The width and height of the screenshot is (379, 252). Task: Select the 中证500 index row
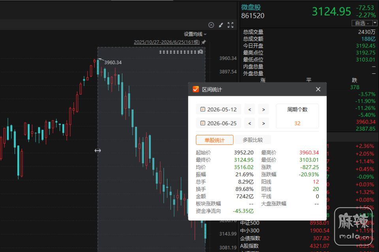pyautogui.click(x=308, y=223)
